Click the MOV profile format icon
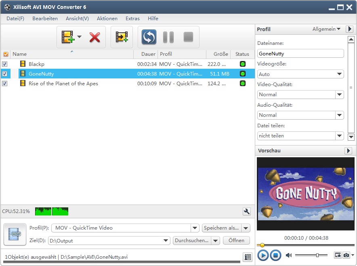 (x=15, y=234)
